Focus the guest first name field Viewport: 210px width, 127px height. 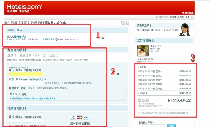(26, 83)
